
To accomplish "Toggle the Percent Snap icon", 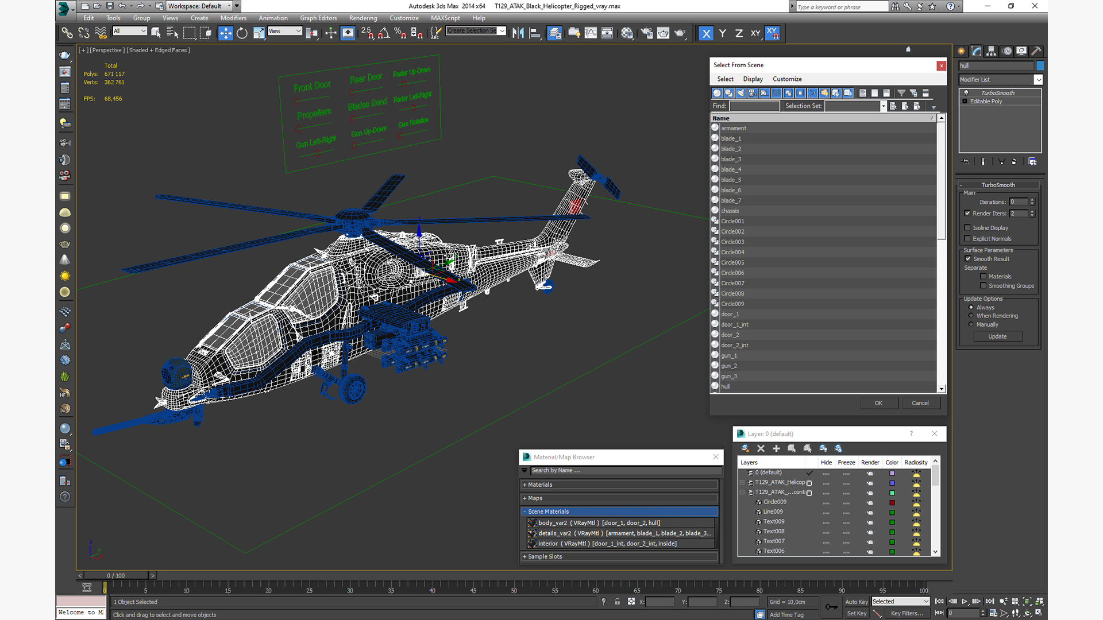I will click(400, 33).
